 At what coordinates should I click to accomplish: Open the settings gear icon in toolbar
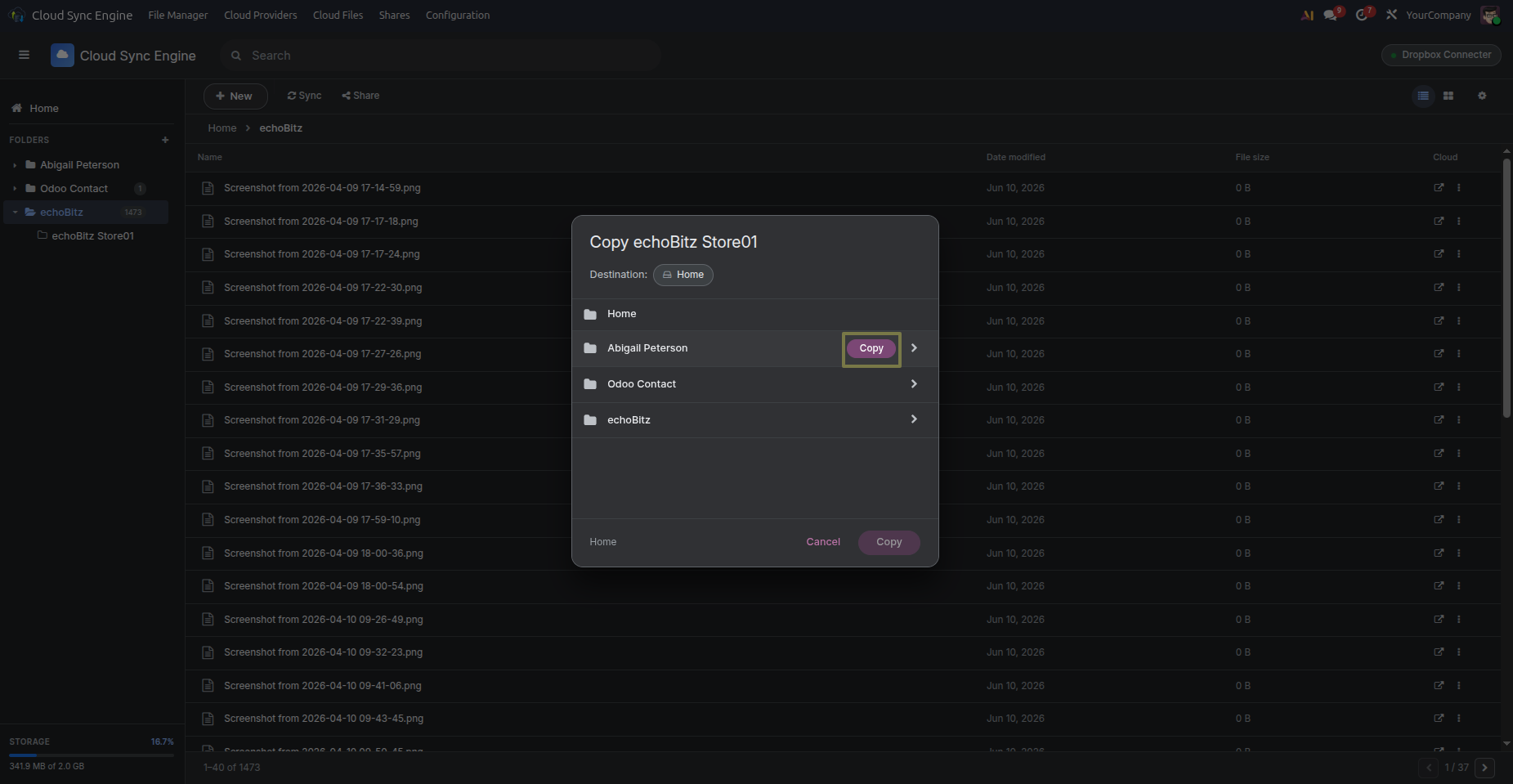tap(1482, 96)
